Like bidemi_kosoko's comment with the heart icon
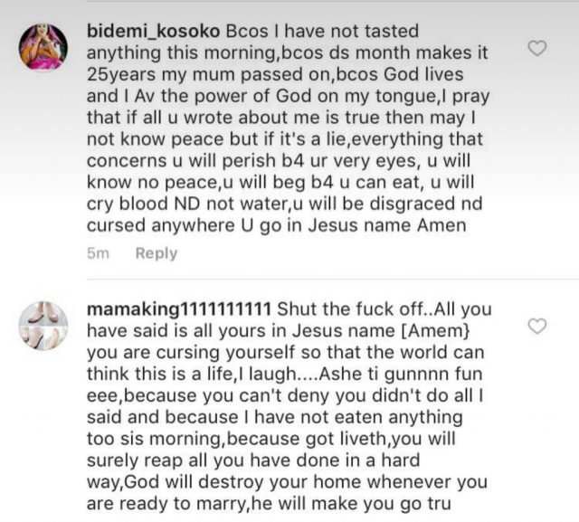 point(537,49)
